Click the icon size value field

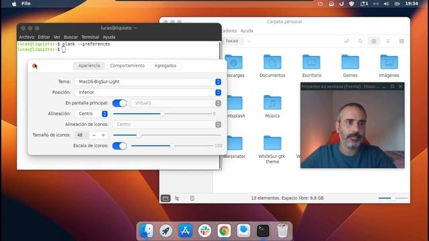(x=82, y=135)
